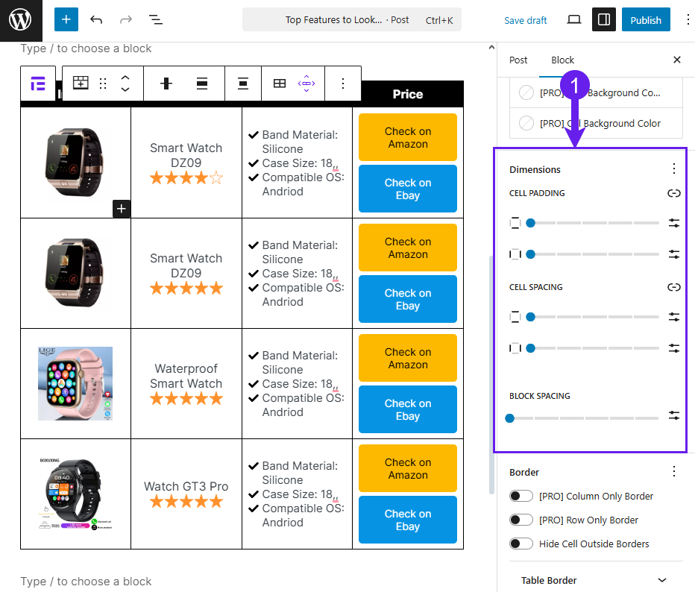
Task: Click the Price column header cell
Action: point(408,94)
